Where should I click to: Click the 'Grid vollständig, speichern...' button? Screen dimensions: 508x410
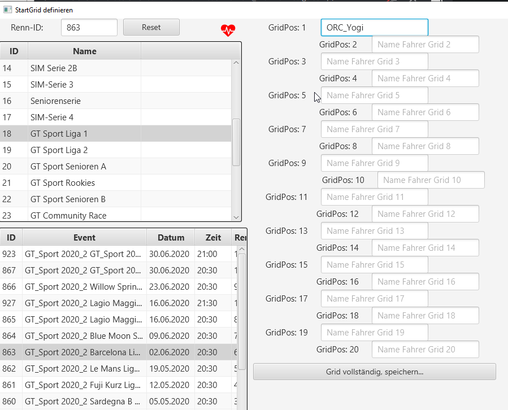pyautogui.click(x=374, y=372)
